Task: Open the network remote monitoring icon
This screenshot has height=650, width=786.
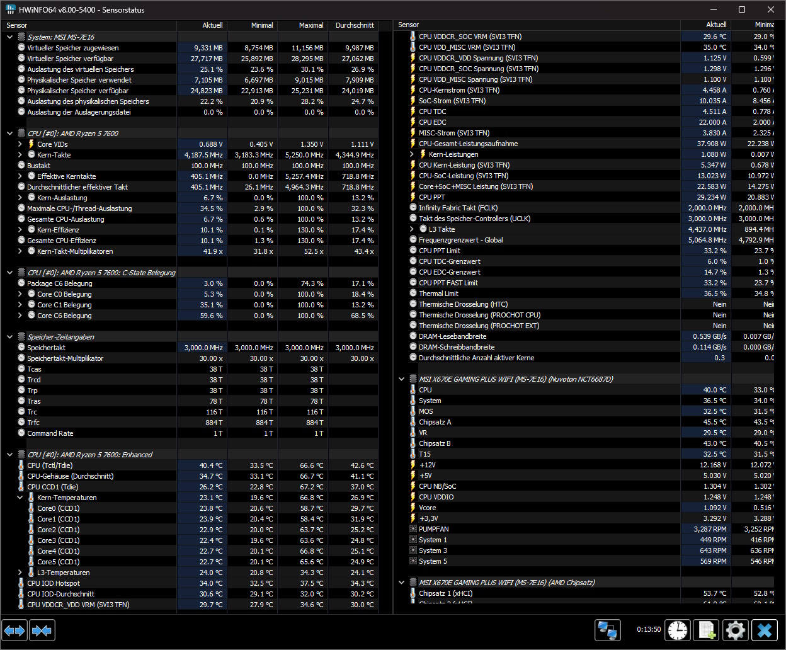Action: (x=608, y=630)
